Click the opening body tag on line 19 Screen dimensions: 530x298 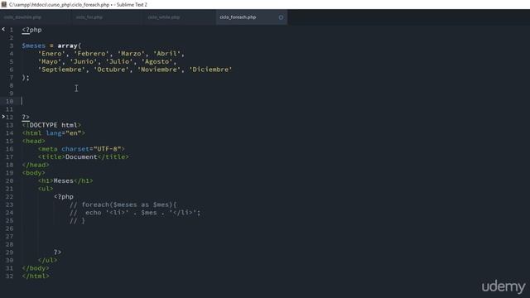[33, 173]
